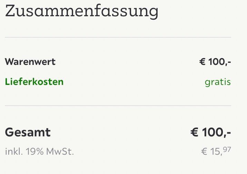Screen dimensions: 247x174
Task: Click the Zusammenfassung heading
Action: [x=82, y=11]
